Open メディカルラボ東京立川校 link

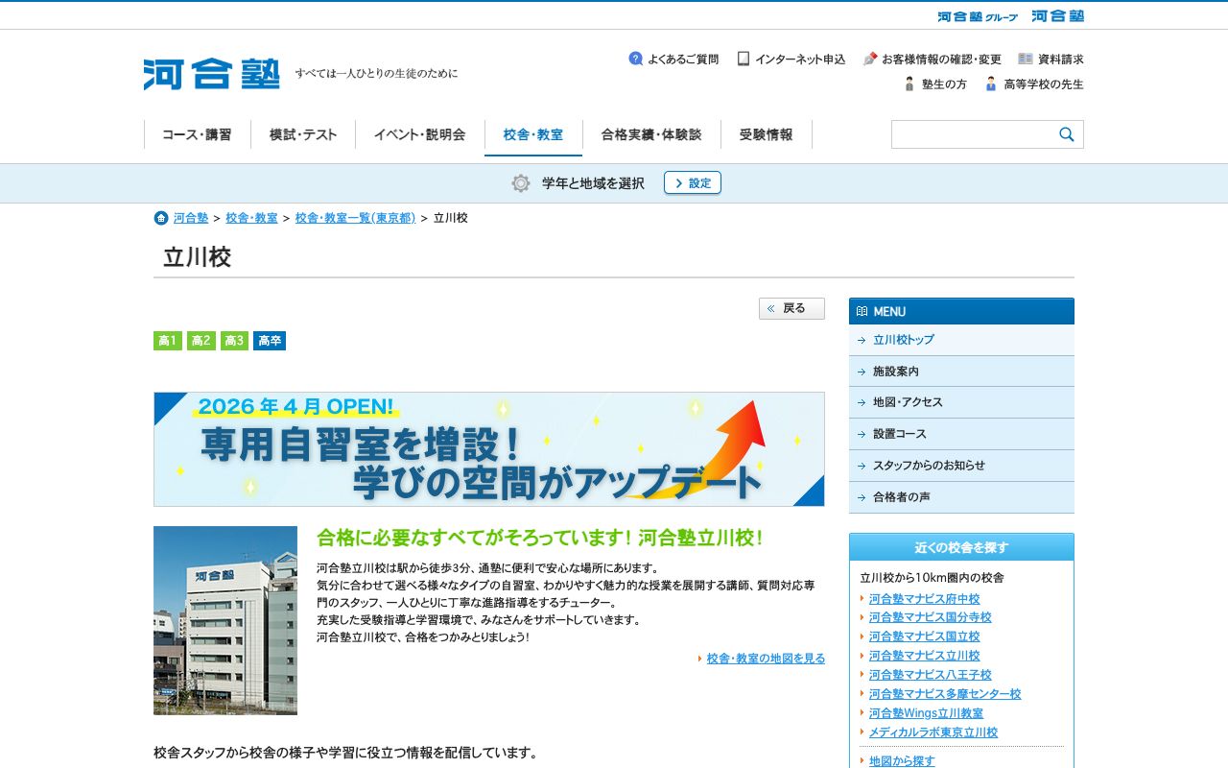(933, 732)
